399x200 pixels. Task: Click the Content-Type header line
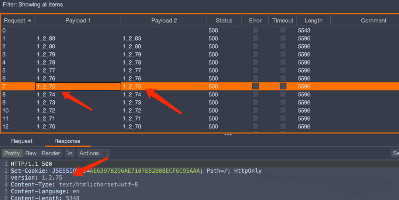coord(74,185)
